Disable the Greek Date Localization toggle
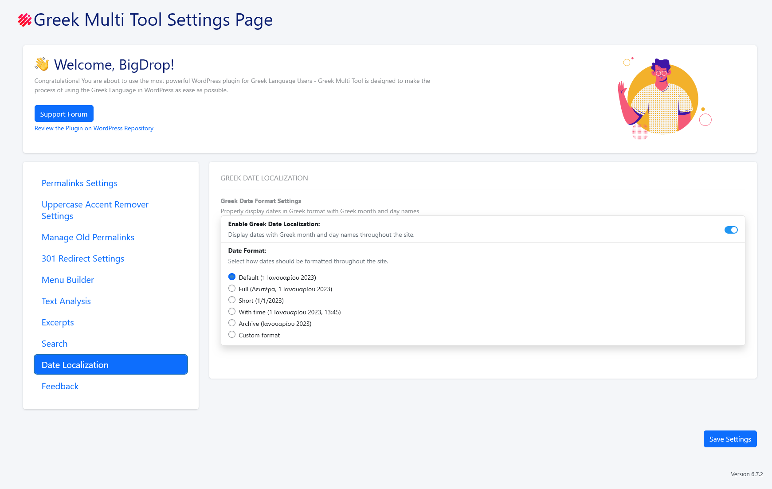The image size is (772, 489). coord(731,230)
